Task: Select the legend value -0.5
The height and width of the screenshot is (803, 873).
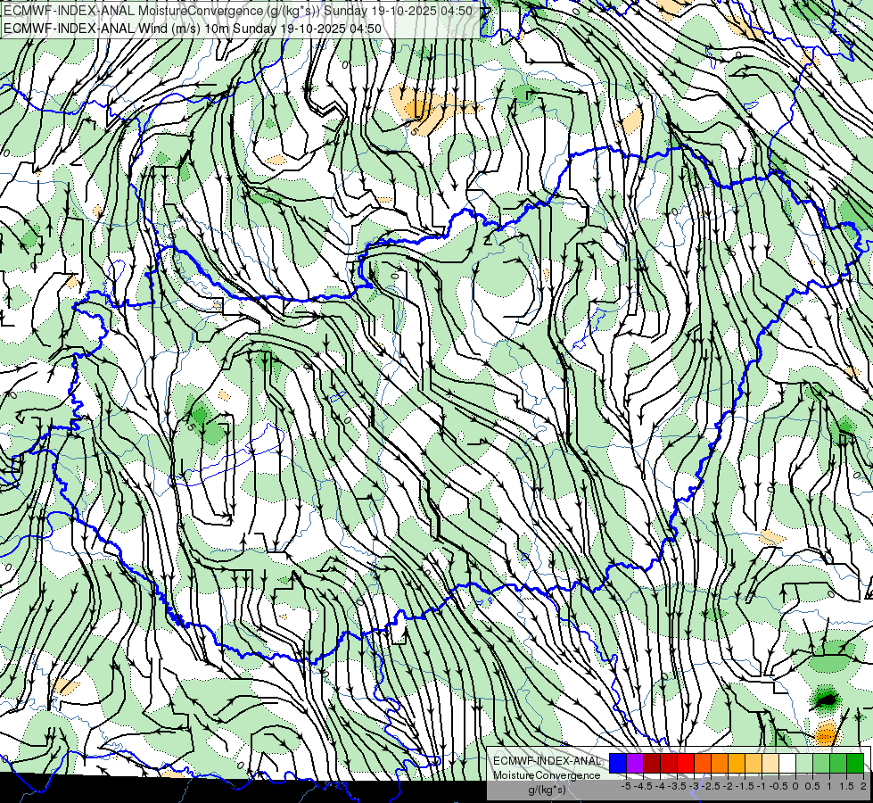Action: click(778, 786)
